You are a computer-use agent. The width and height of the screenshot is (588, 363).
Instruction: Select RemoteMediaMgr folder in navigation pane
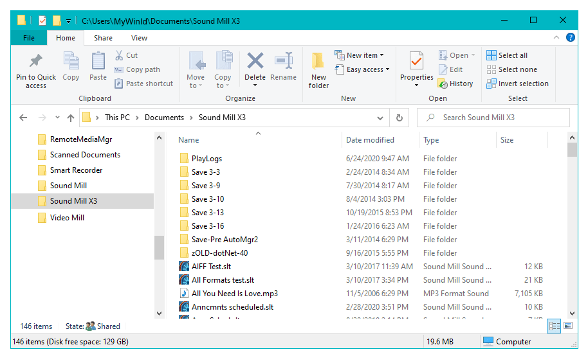[x=75, y=139]
